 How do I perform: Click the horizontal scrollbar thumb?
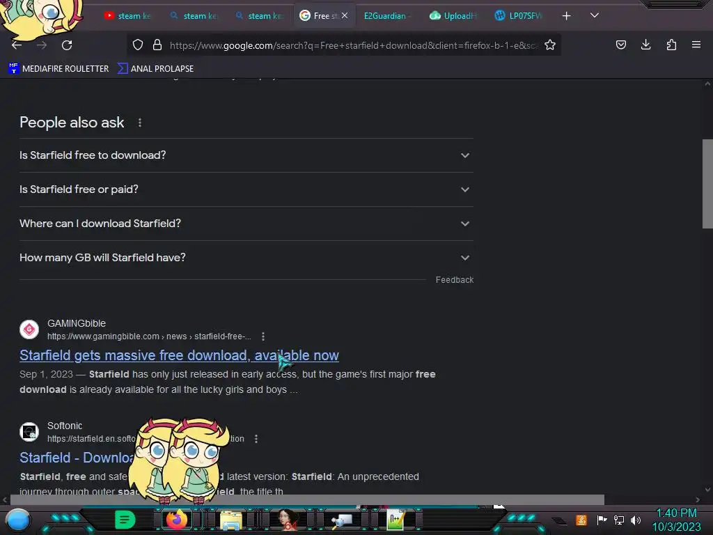pos(307,499)
